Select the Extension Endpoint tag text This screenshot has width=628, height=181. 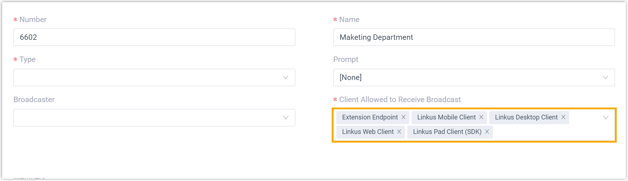pos(370,117)
